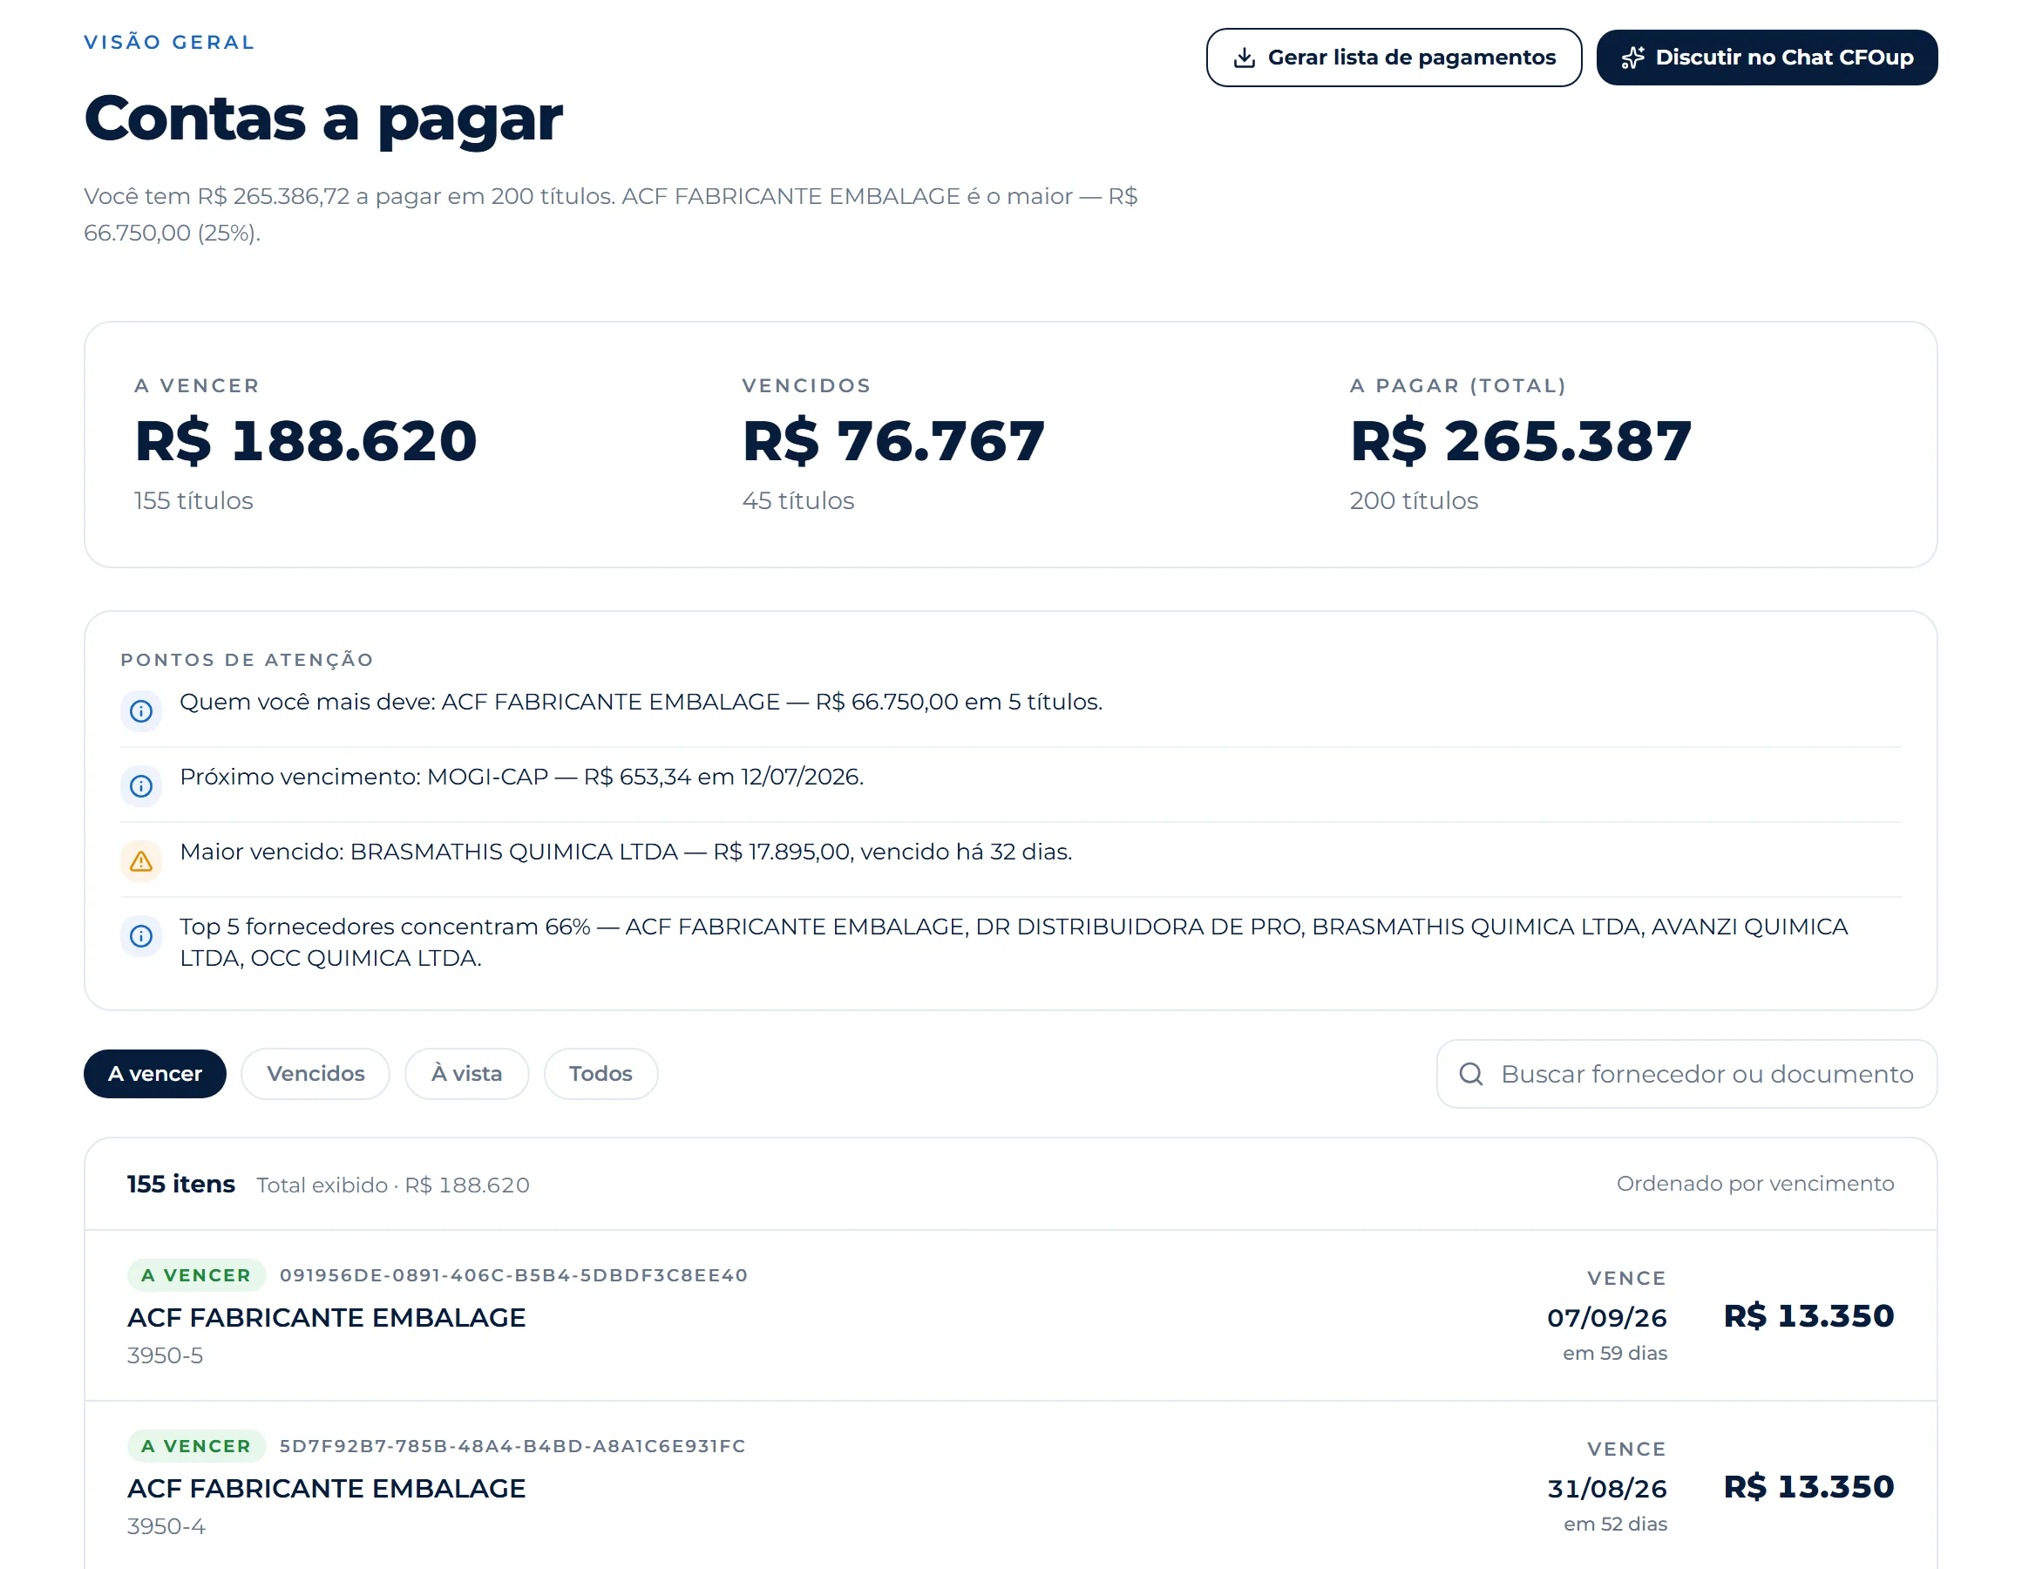Click the A VENCER card value R$ 188.620
The image size is (2022, 1569).
click(307, 441)
